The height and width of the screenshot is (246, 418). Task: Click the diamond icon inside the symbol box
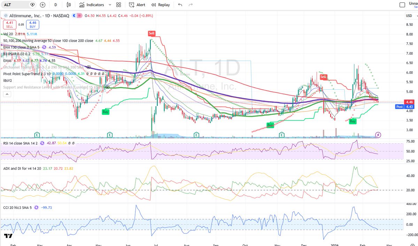[32, 5]
